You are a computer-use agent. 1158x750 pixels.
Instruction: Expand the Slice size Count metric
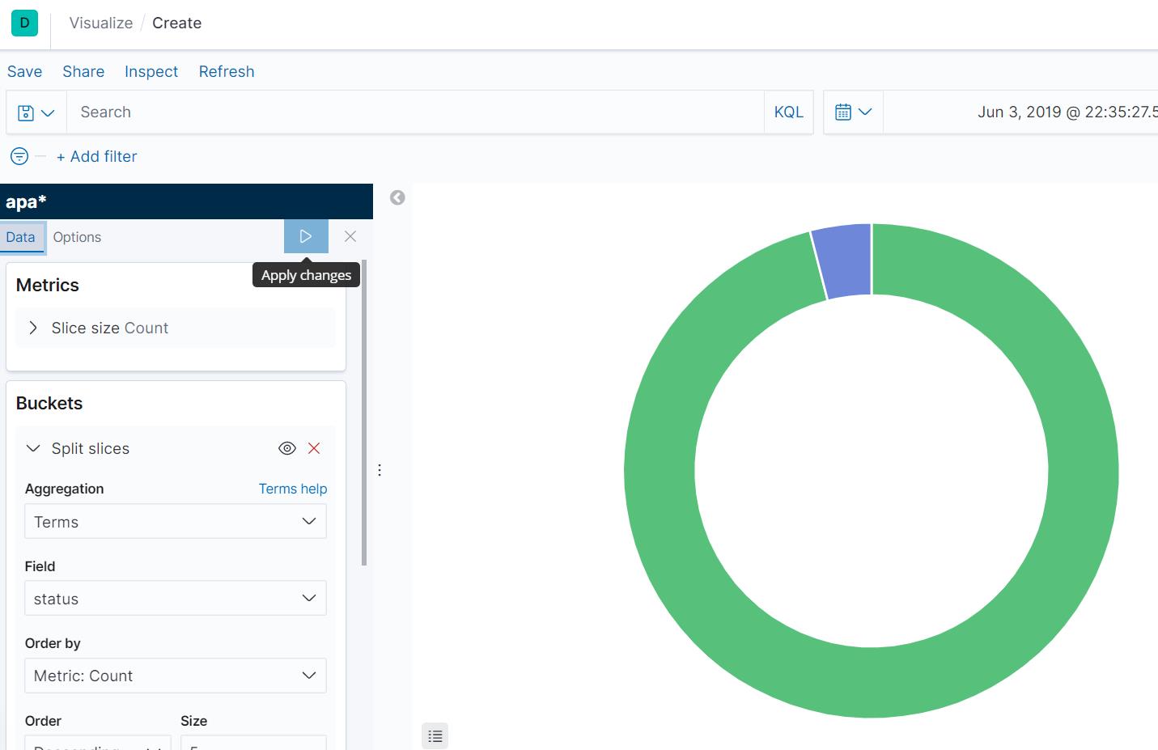33,328
